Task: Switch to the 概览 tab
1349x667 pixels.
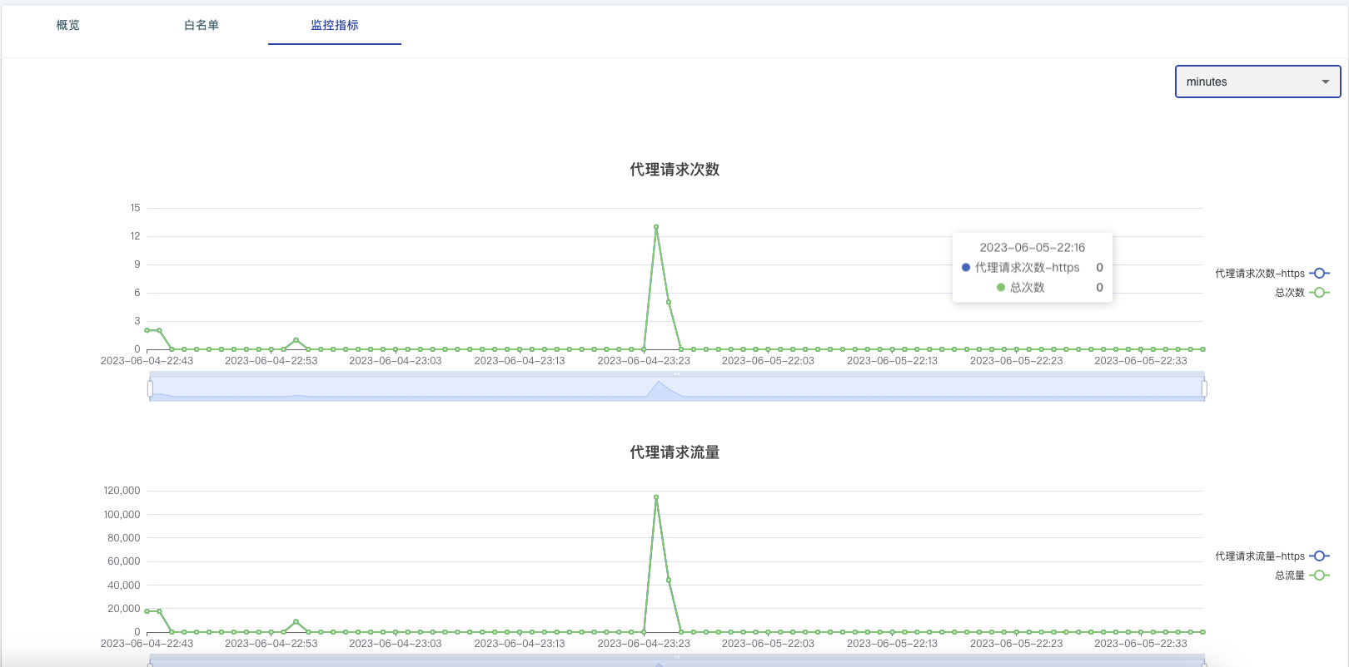Action: pyautogui.click(x=68, y=25)
